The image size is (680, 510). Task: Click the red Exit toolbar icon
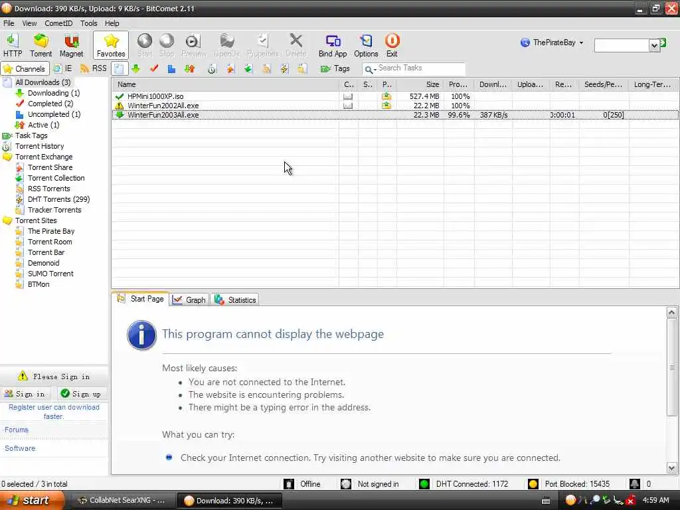tap(392, 46)
